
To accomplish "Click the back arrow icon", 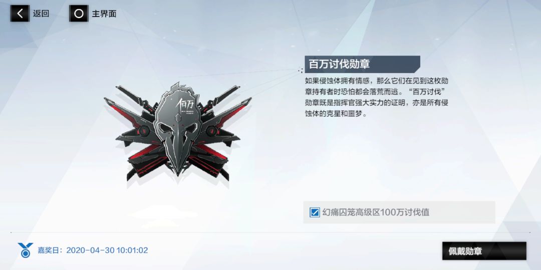I will pyautogui.click(x=20, y=13).
